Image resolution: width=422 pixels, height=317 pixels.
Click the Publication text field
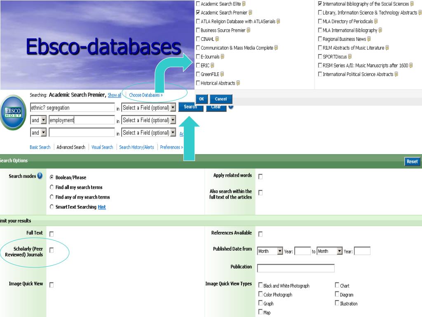tap(296, 268)
